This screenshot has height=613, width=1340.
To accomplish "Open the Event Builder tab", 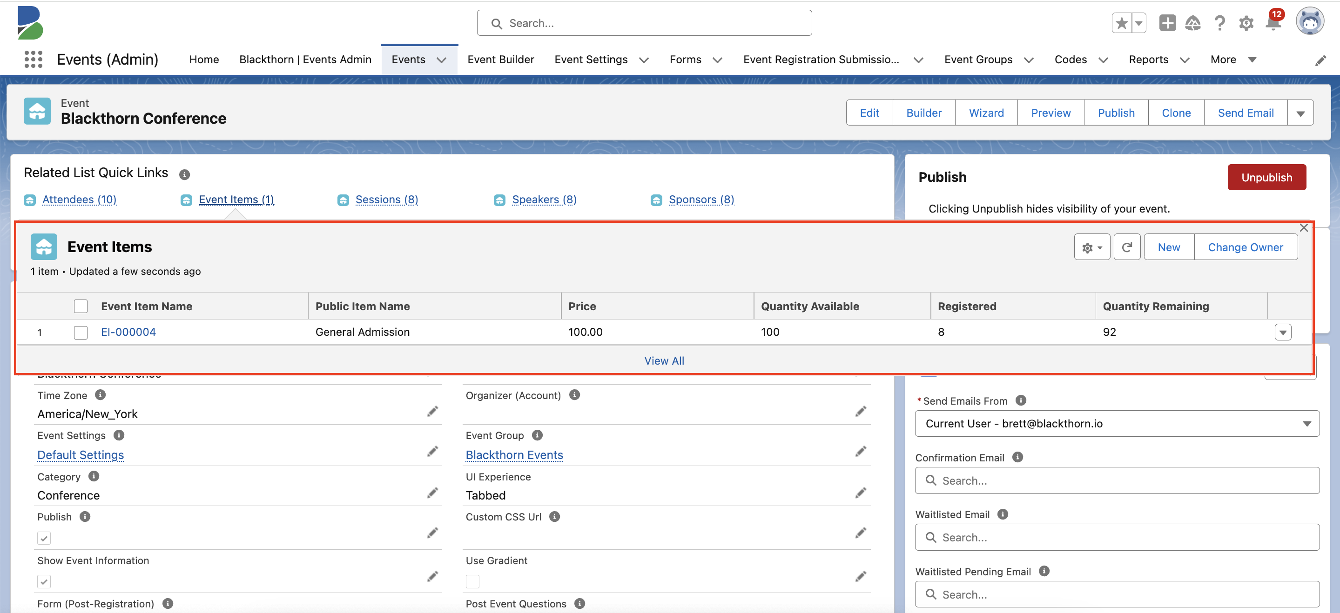I will [x=500, y=59].
